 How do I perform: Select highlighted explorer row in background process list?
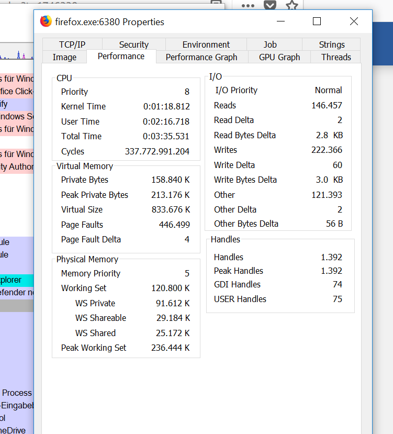pyautogui.click(x=17, y=280)
